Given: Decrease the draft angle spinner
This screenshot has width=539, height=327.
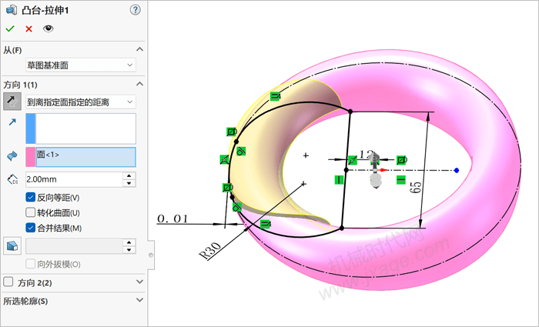Looking at the screenshot, I should (129, 250).
